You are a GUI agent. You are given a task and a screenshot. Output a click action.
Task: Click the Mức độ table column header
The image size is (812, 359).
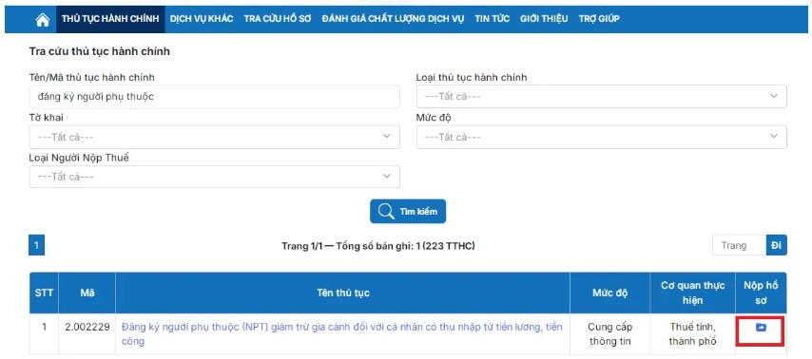(610, 293)
